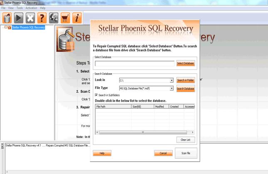Click the orange Help button in the dialog
Viewport: 268px width, 174px height.
[x=102, y=153]
